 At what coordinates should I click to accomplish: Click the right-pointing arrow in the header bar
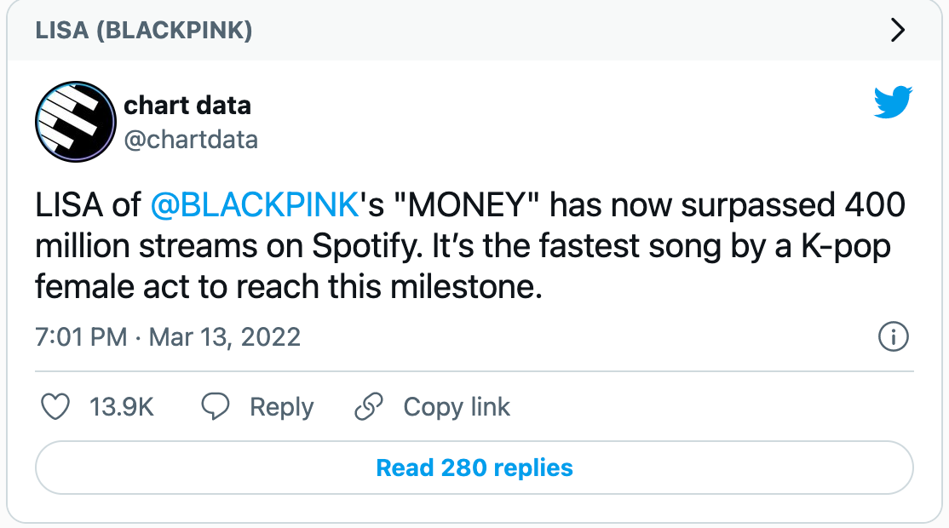point(897,30)
